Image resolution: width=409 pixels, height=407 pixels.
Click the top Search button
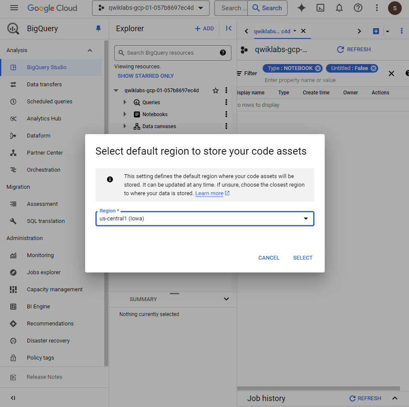pyautogui.click(x=267, y=8)
